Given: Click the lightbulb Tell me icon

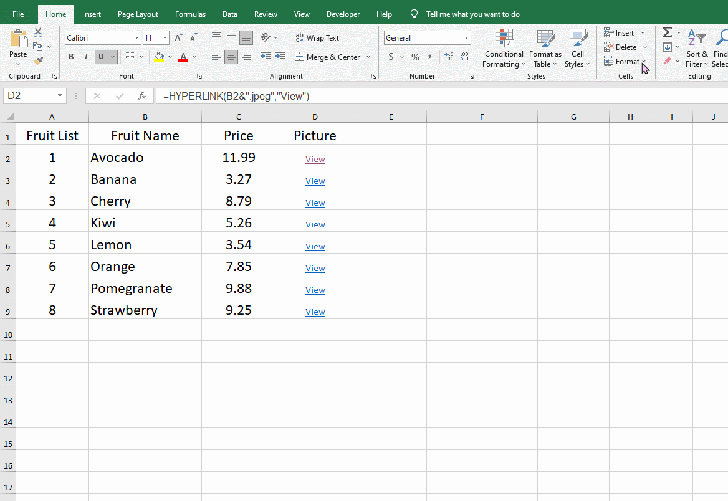Looking at the screenshot, I should [x=414, y=14].
